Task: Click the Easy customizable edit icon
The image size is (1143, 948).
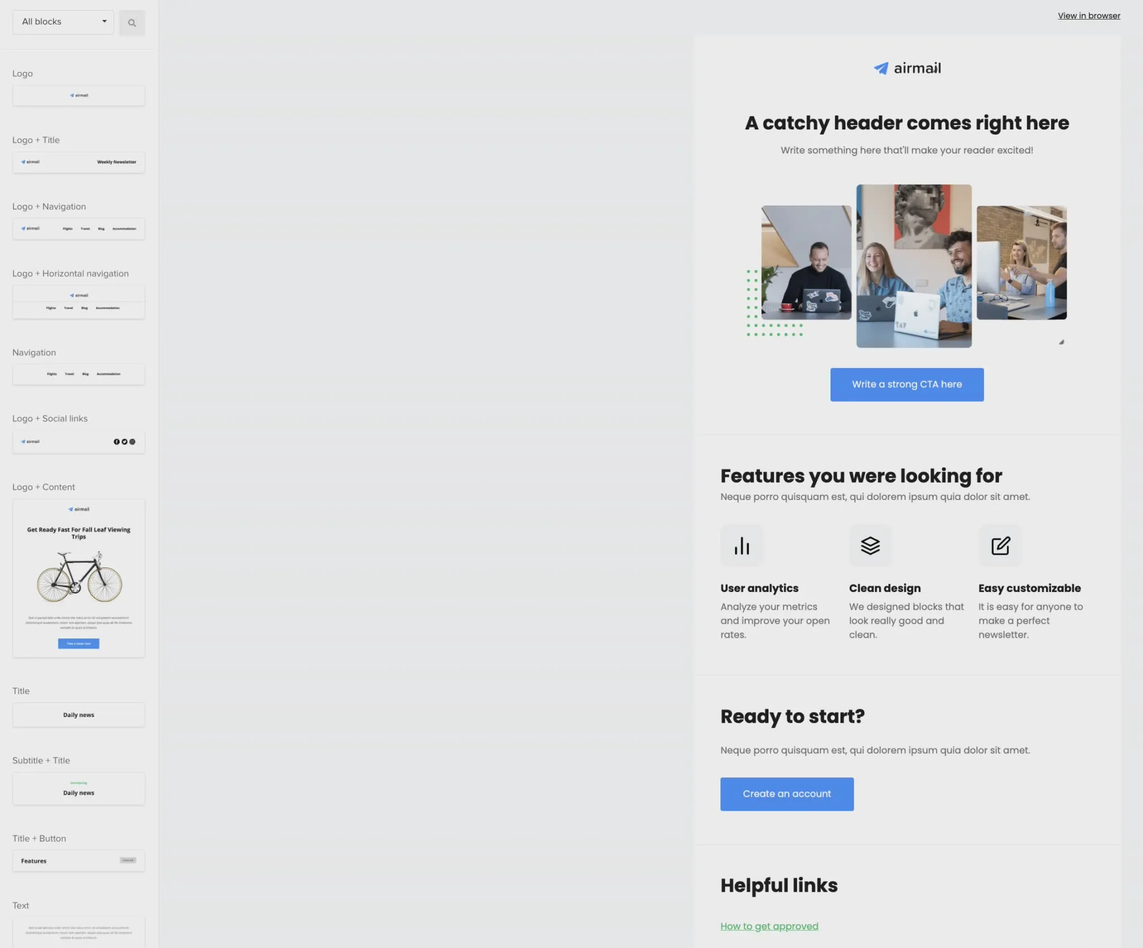Action: point(1000,546)
